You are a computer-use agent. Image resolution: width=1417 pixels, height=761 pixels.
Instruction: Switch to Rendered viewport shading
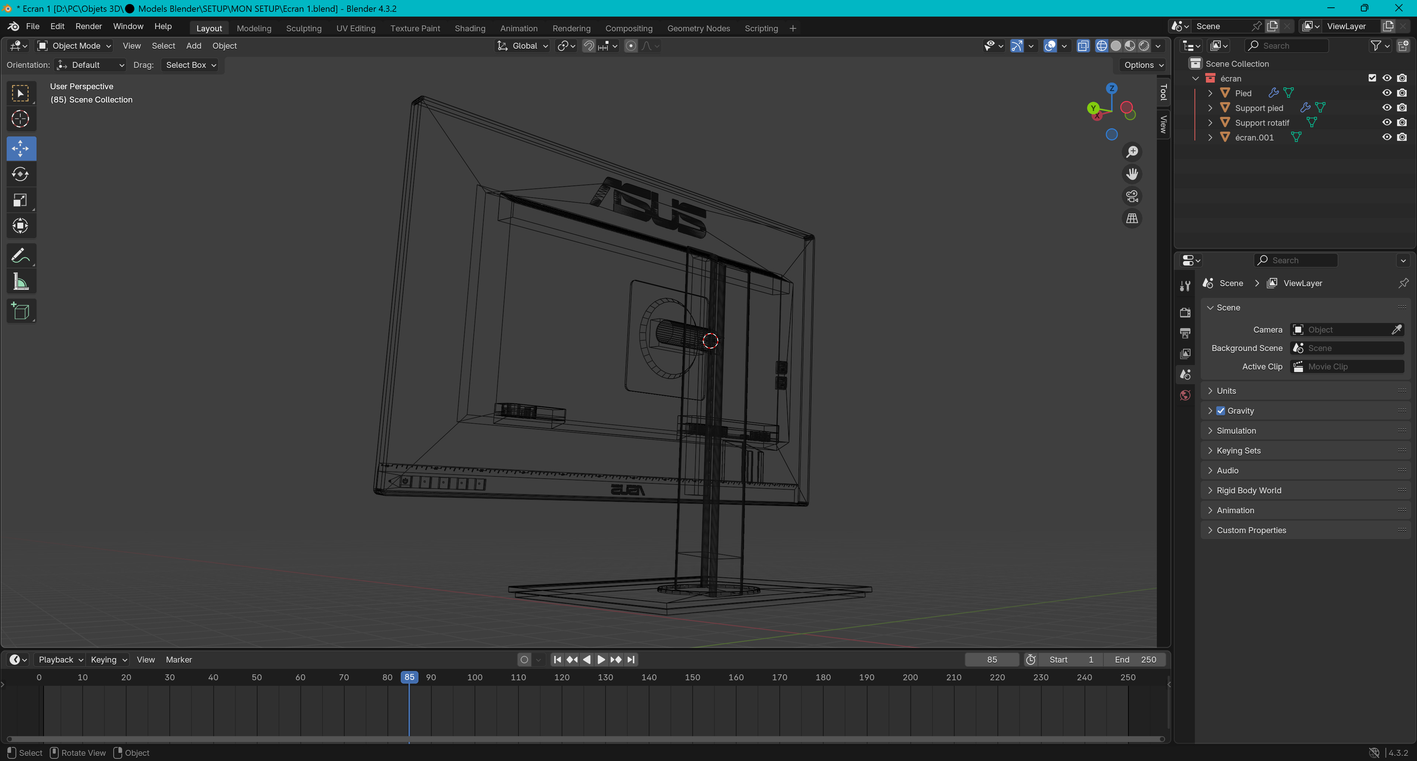1144,46
